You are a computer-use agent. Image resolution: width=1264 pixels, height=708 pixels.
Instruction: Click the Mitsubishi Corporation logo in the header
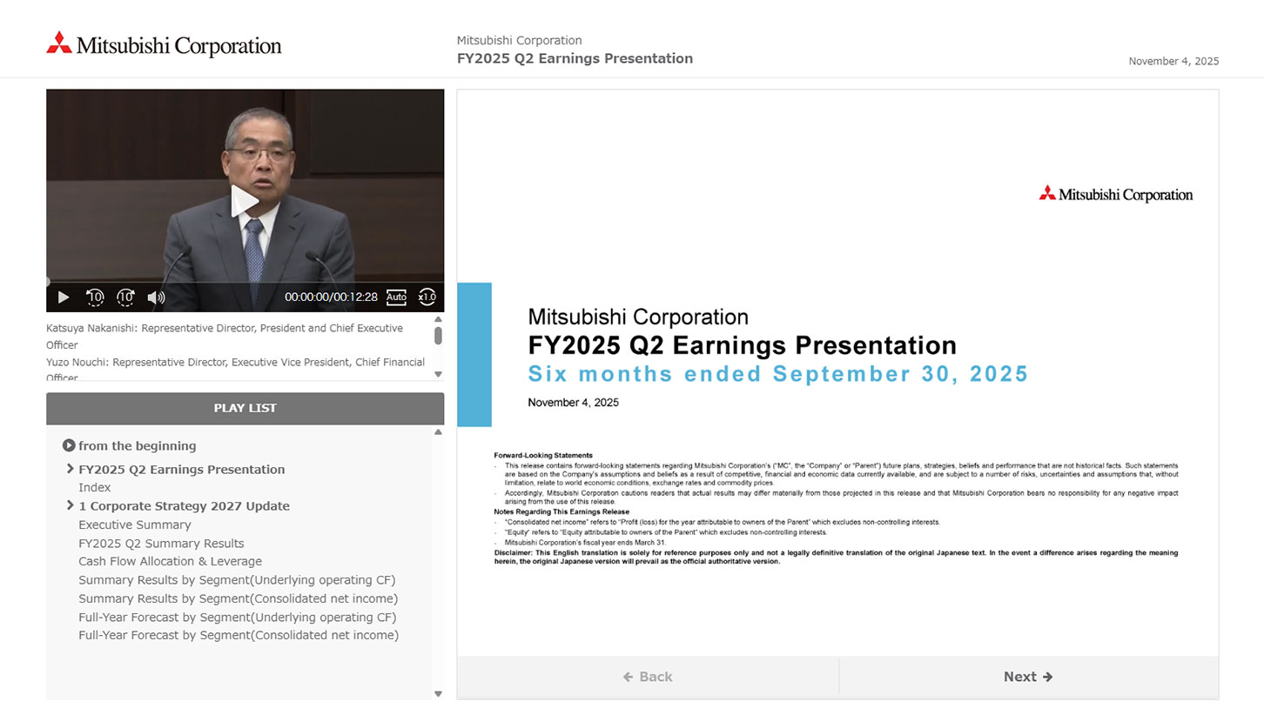[x=164, y=44]
